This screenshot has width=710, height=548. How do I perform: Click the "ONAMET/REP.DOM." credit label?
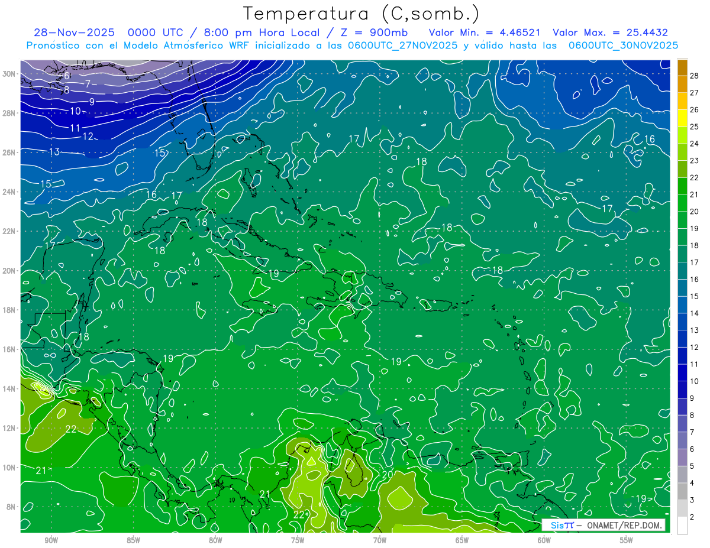[625, 525]
